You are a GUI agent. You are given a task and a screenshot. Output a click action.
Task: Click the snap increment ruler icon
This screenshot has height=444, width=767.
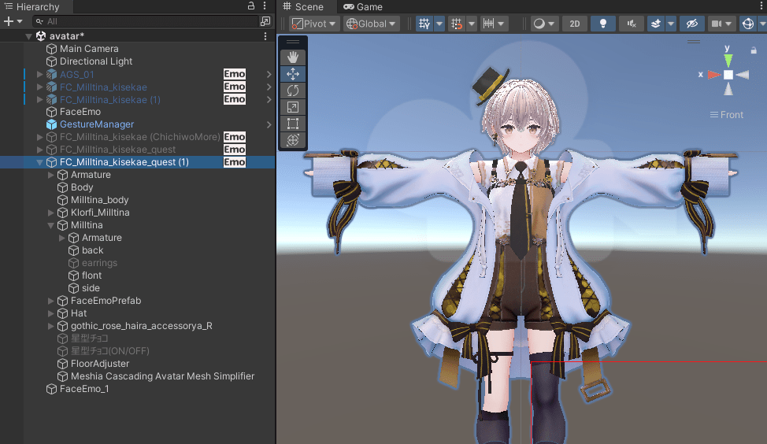coord(488,24)
